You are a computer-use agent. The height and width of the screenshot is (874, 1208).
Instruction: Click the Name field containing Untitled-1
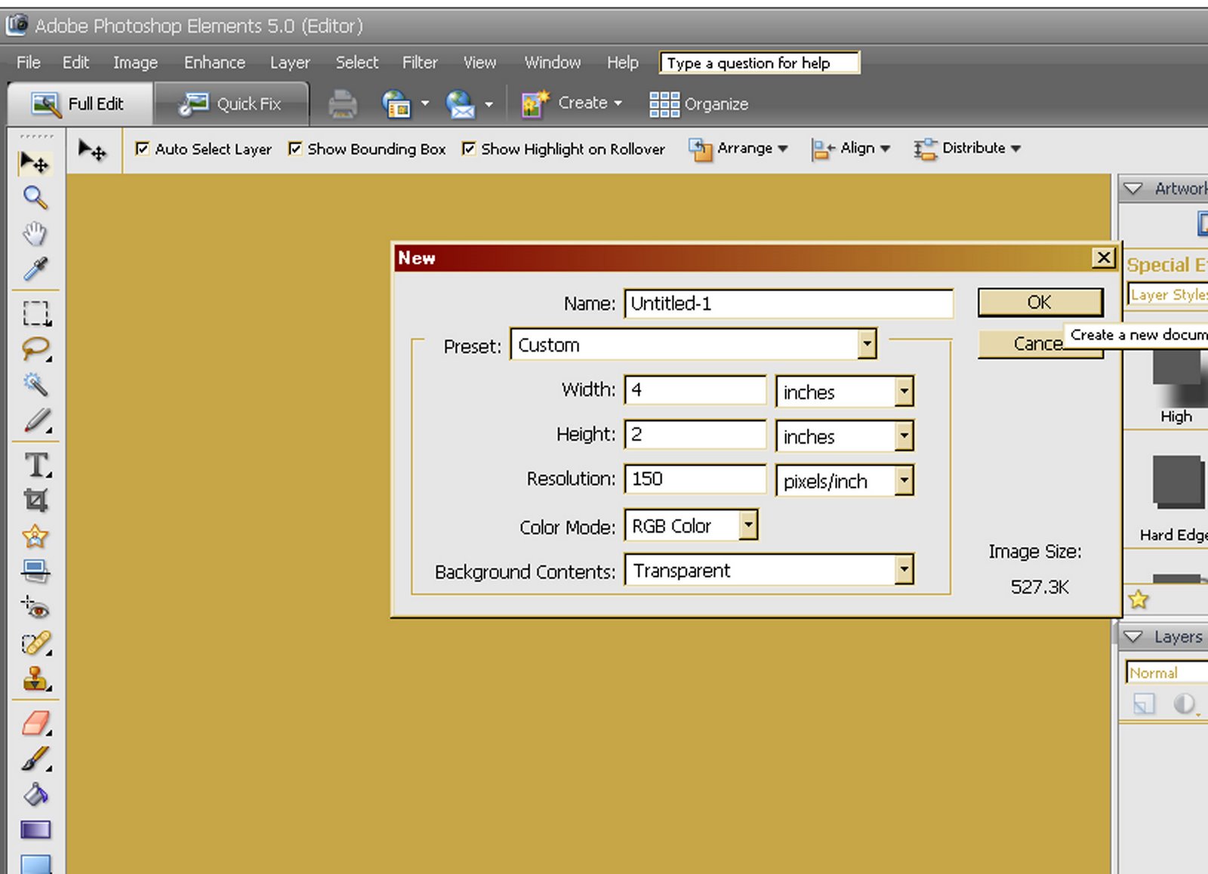pos(788,303)
